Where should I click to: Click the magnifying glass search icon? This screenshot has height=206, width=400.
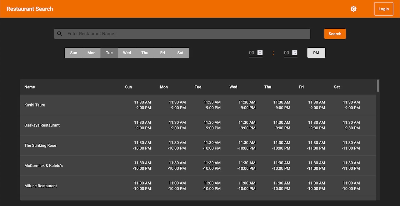pos(60,34)
